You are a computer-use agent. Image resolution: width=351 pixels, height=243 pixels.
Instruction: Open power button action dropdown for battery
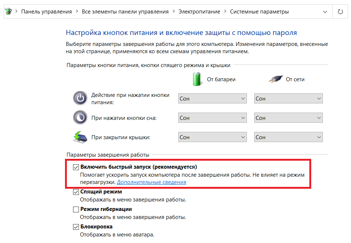[213, 98]
